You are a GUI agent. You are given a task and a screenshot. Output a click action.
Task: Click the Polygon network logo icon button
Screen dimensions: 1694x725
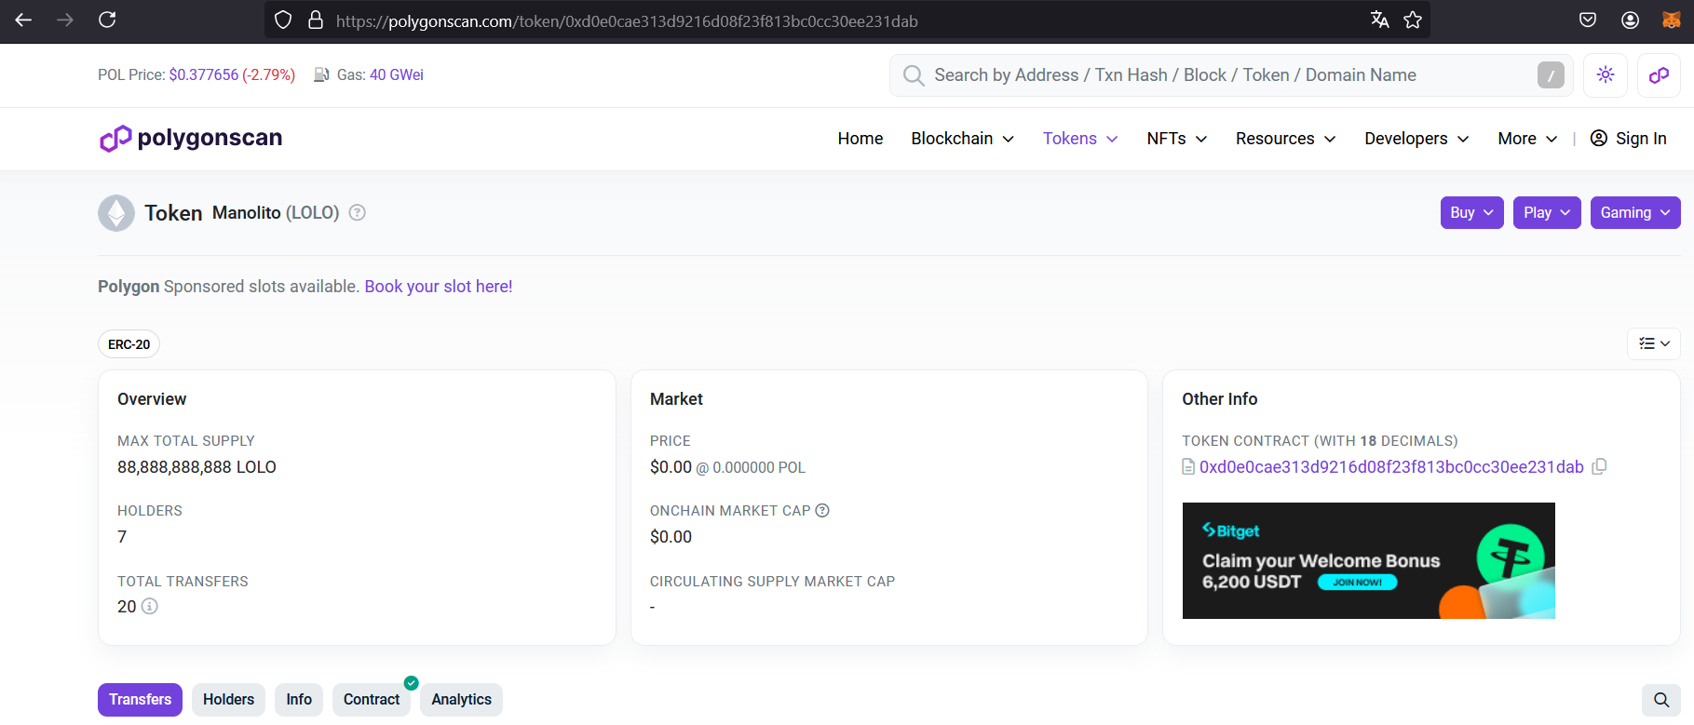click(1658, 75)
